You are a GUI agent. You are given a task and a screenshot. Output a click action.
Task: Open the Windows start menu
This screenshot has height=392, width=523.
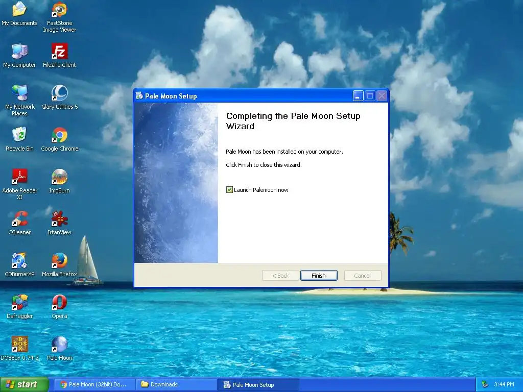click(25, 384)
